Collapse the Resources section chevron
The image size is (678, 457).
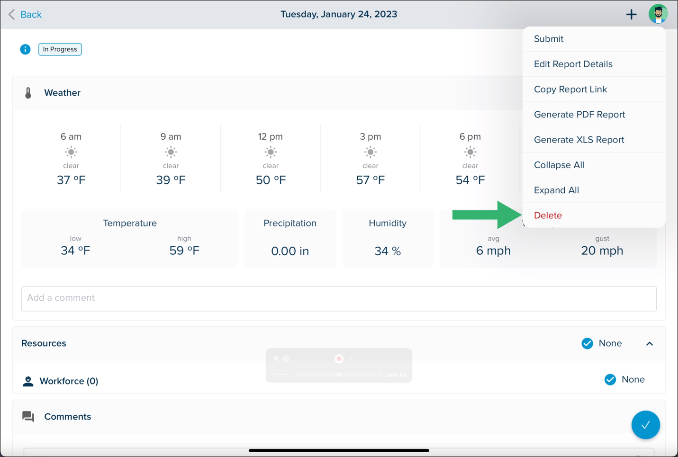coord(650,344)
